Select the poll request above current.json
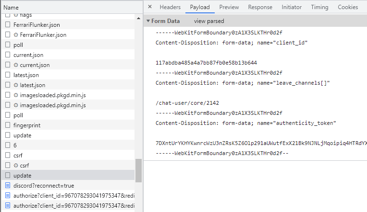Screen dimensions: 367x212 (18, 45)
